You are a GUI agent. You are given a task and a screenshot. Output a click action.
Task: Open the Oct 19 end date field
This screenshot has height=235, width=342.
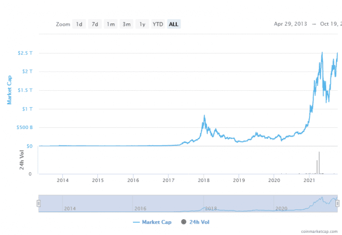tap(331, 24)
